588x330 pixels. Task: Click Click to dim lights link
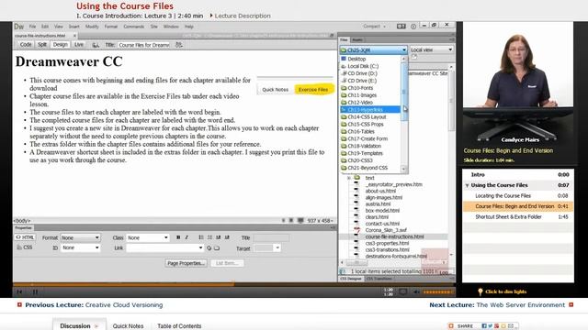pyautogui.click(x=505, y=291)
